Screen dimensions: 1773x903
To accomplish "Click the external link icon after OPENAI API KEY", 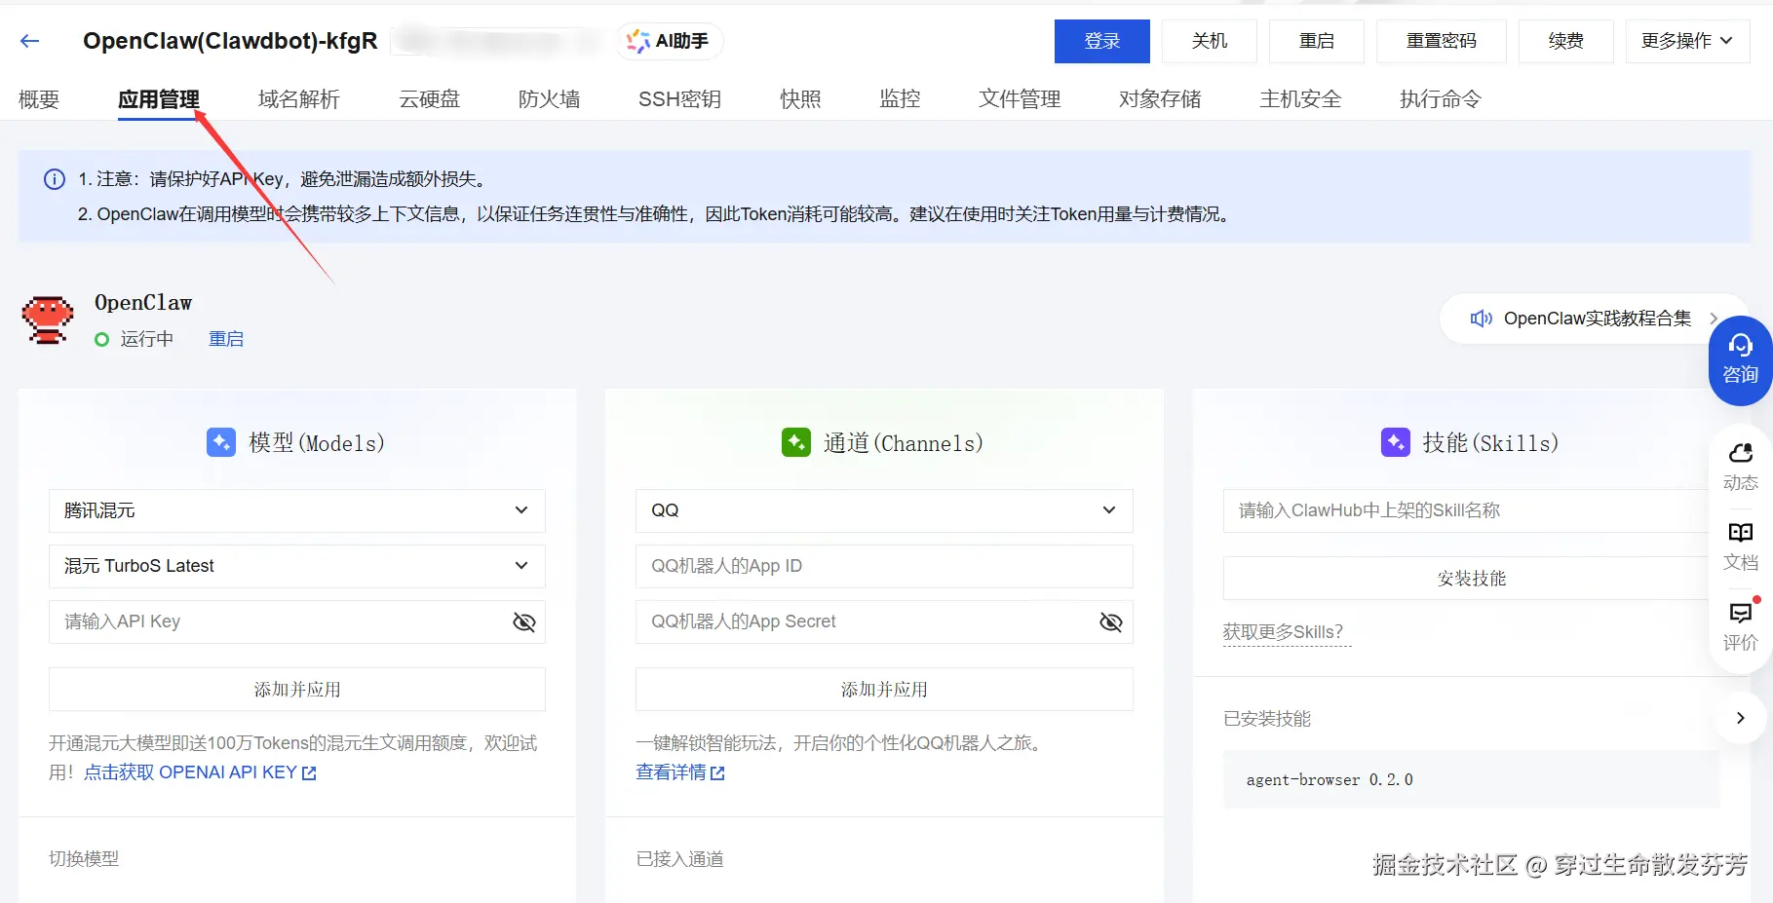I will pos(309,773).
